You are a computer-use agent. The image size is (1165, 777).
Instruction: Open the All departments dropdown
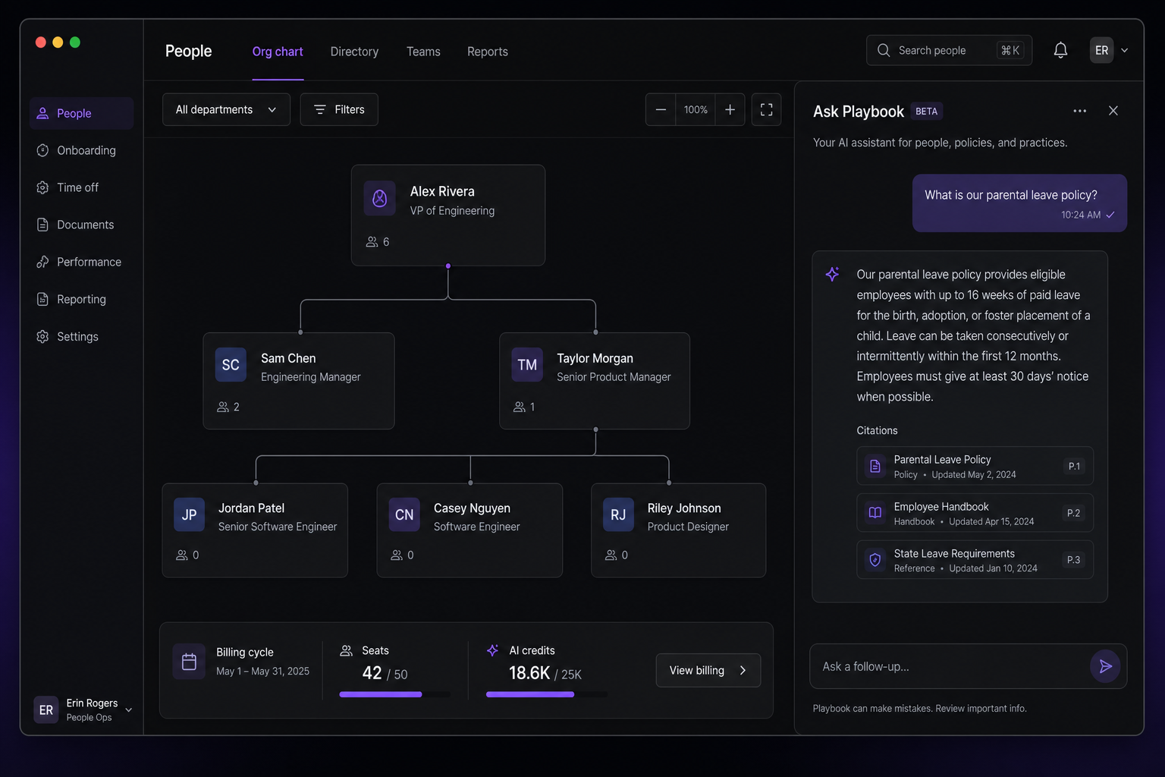[226, 109]
